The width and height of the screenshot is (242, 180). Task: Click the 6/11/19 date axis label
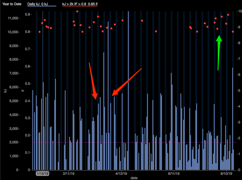coord(174,174)
